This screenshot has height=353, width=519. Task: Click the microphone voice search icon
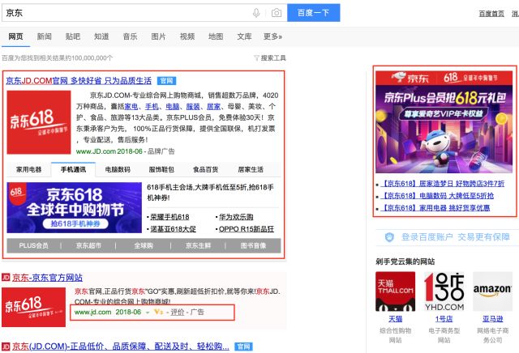click(256, 13)
